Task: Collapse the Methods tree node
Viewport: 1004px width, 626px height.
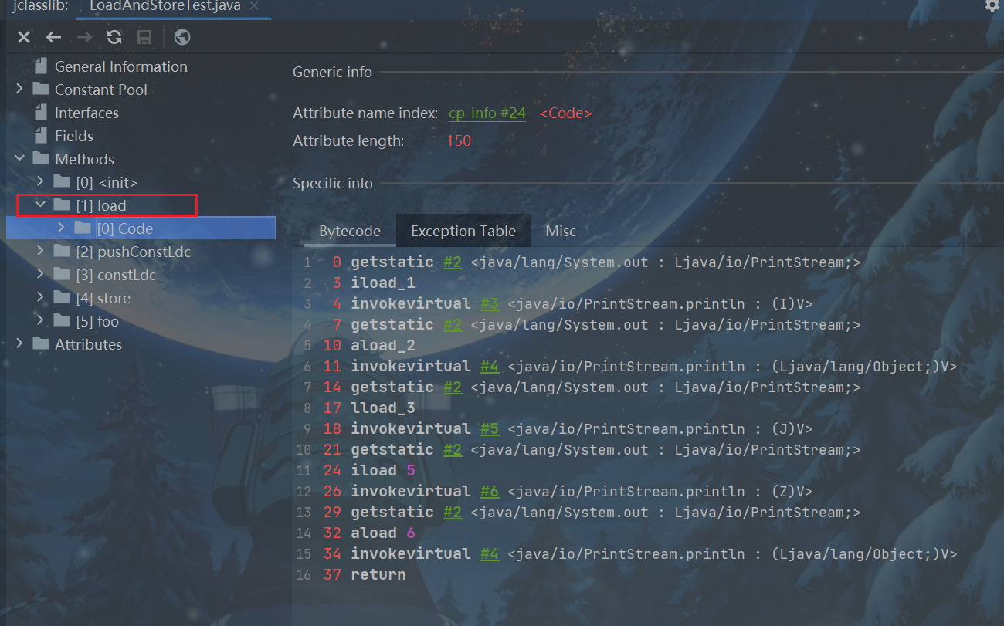Action: click(20, 159)
